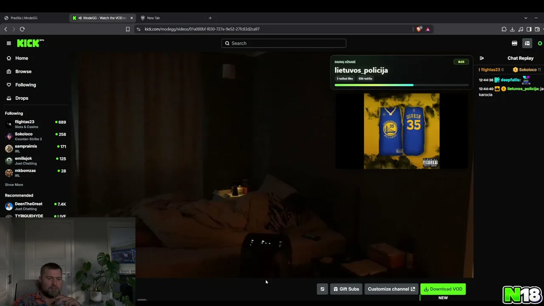Click the Customize channel button

click(391, 289)
